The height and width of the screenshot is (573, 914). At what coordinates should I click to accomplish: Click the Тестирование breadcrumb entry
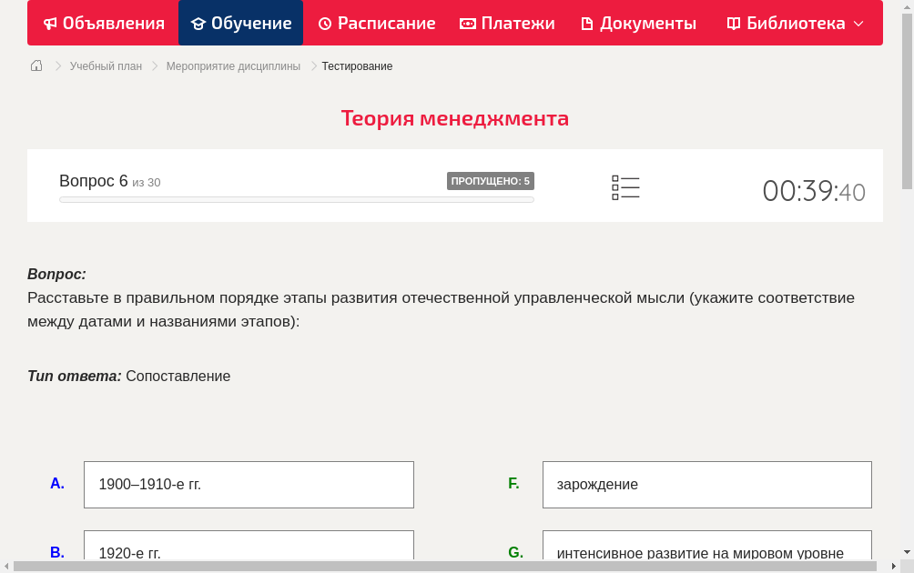355,65
